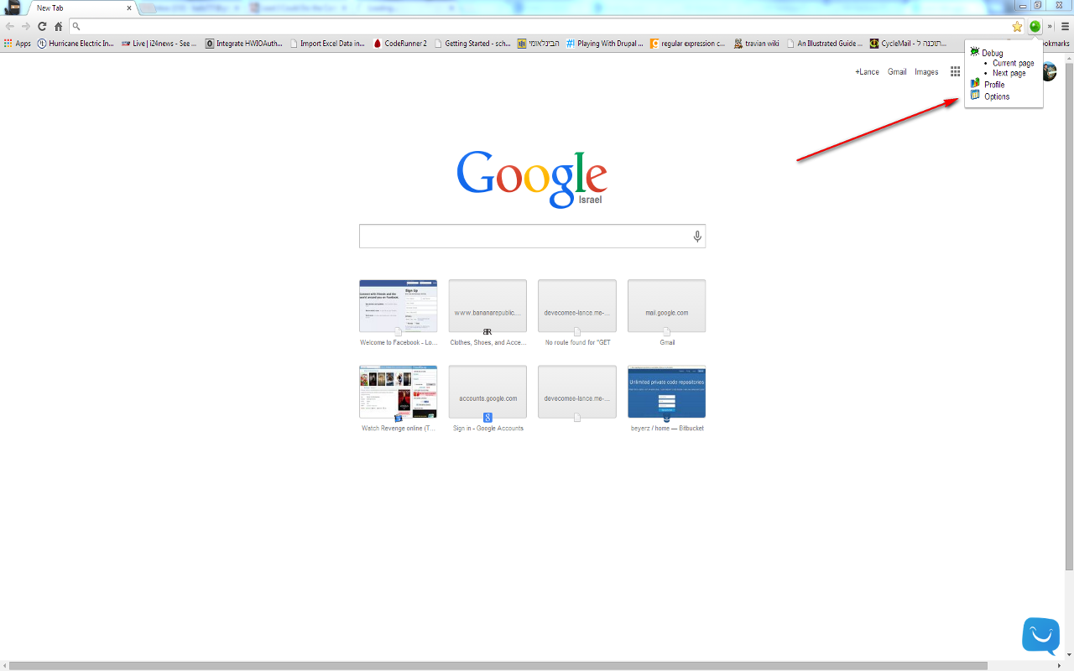Click the green Xdebug extension icon
1074x671 pixels.
(1035, 27)
